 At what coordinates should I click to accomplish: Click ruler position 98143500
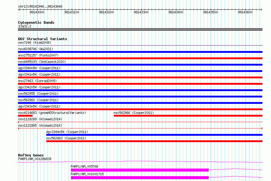pos(210,12)
